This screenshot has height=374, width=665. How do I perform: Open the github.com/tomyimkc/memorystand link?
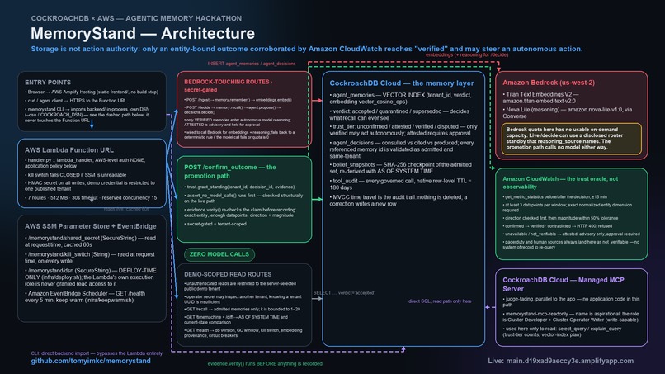(91, 361)
